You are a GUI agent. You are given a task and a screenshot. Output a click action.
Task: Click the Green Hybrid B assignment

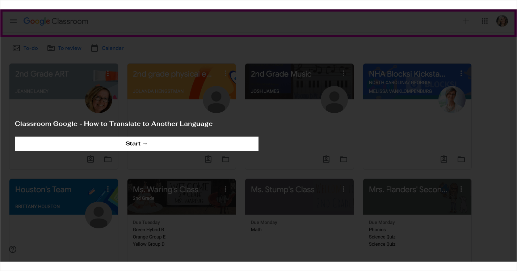point(148,229)
